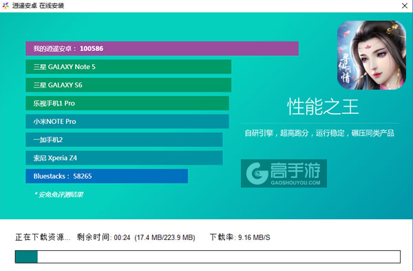Select the 一加手机2 bar
Viewport: 413px width, 271px height.
pyautogui.click(x=124, y=139)
